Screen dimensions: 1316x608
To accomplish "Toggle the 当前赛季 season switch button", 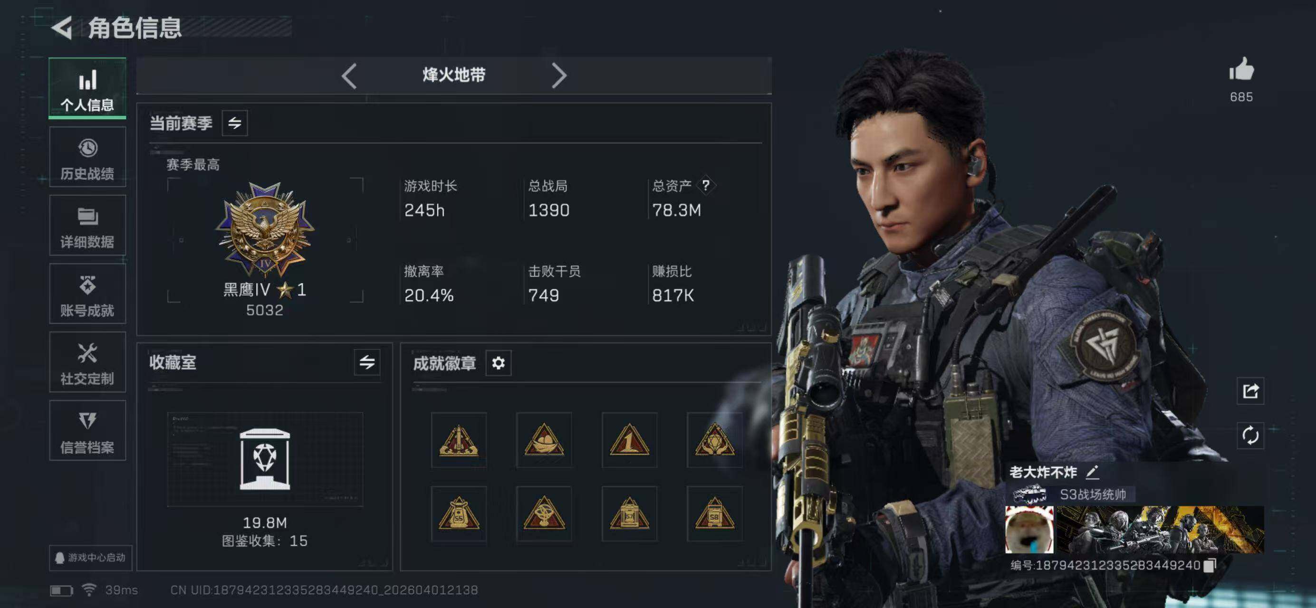I will 234,123.
